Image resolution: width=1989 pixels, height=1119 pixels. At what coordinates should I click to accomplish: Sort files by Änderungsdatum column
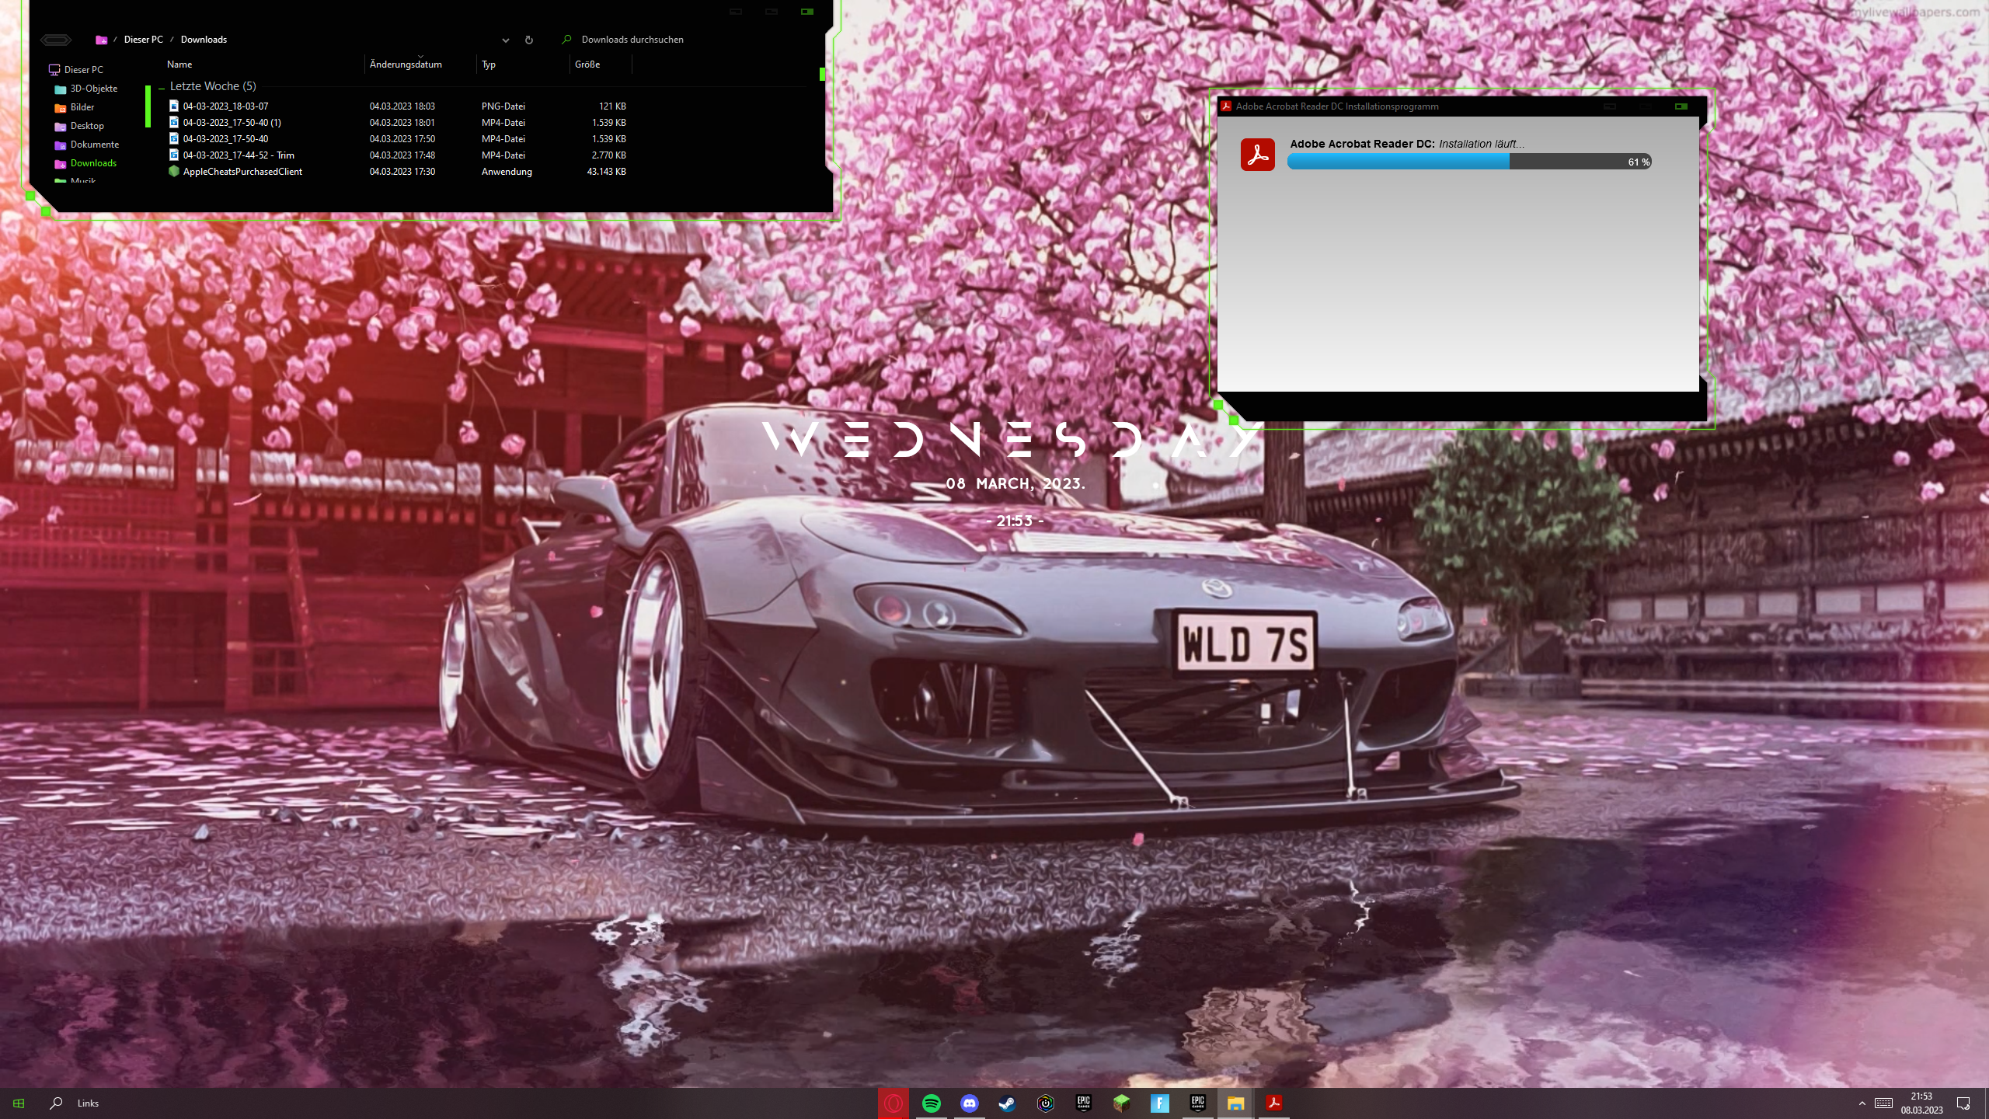click(406, 64)
